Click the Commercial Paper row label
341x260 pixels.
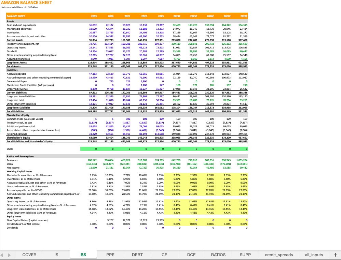click(17, 82)
